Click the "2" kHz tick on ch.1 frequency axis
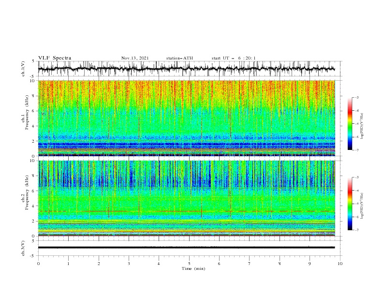 click(34, 141)
